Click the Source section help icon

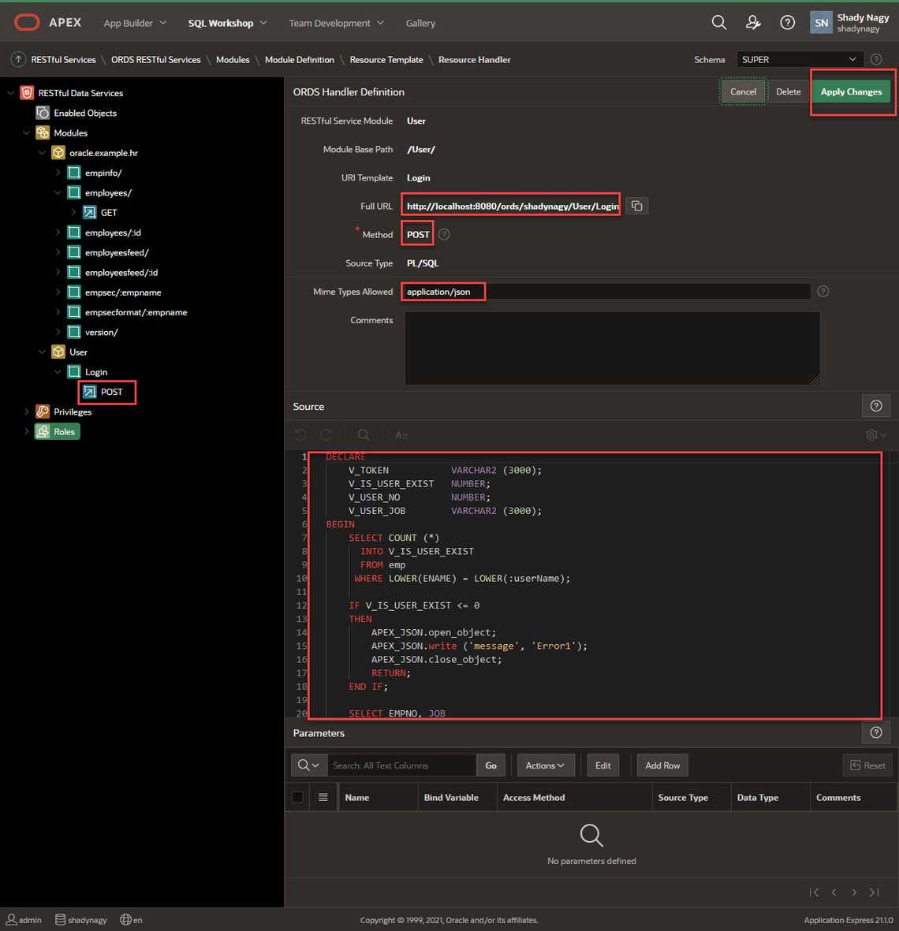click(x=875, y=406)
